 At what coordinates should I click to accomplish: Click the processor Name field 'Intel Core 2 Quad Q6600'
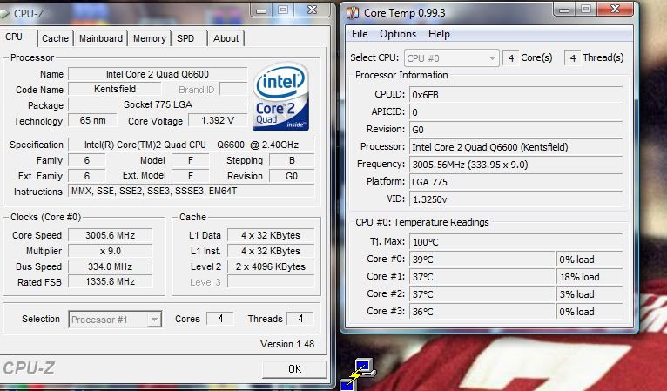pyautogui.click(x=158, y=74)
